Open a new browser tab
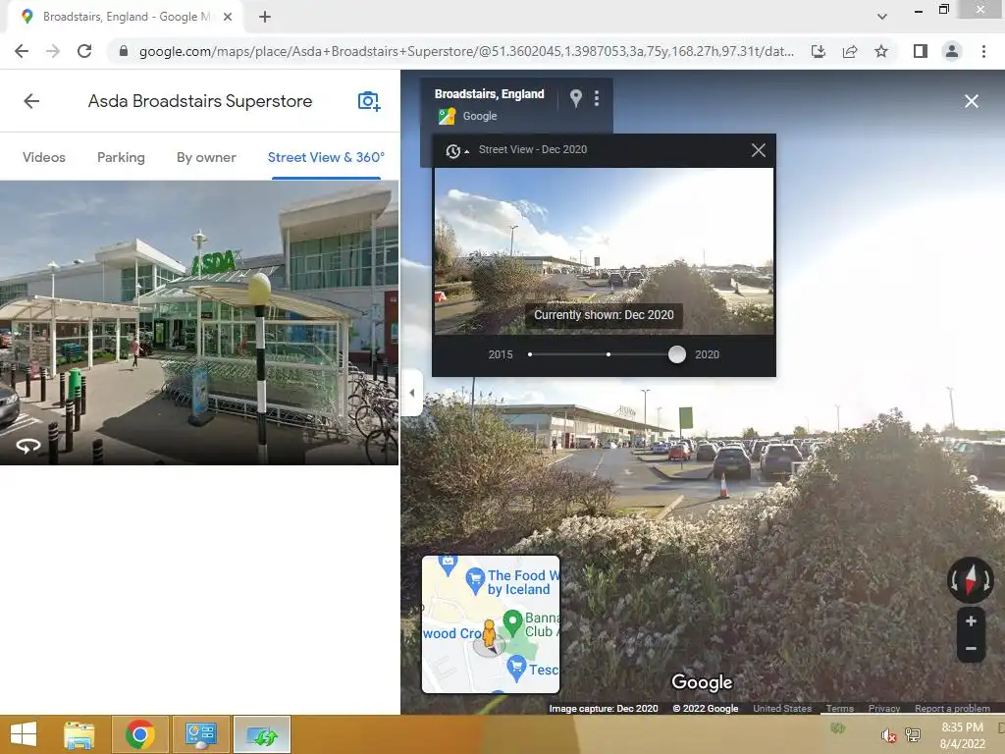Screen dimensions: 1005x754 (265, 17)
